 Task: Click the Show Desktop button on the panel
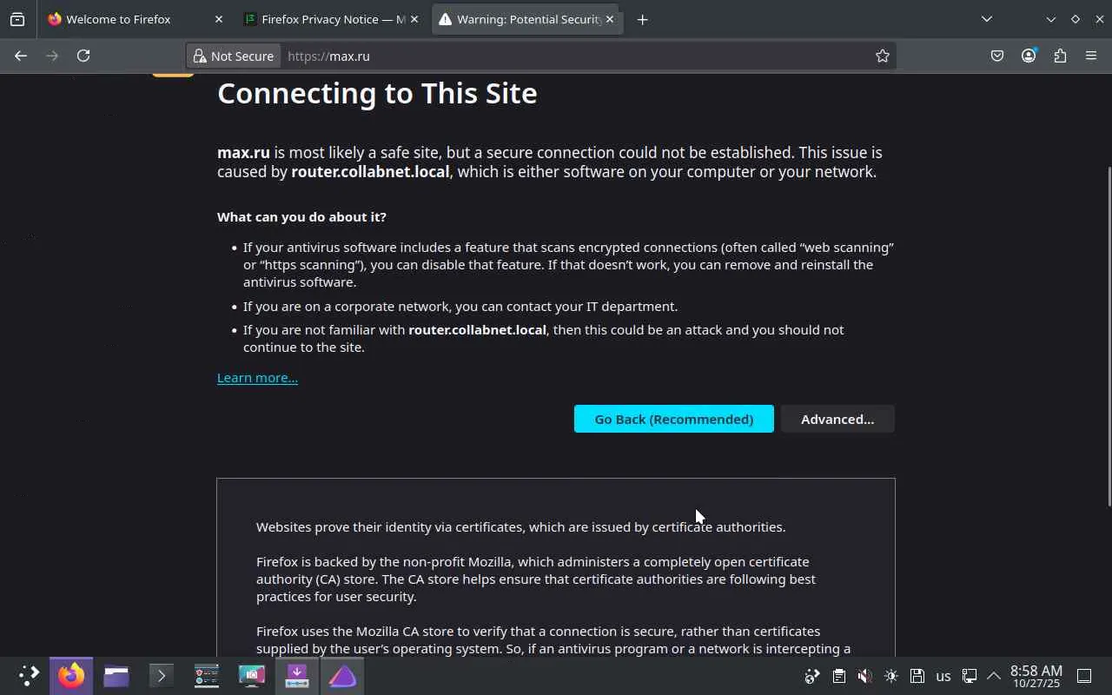[1084, 676]
